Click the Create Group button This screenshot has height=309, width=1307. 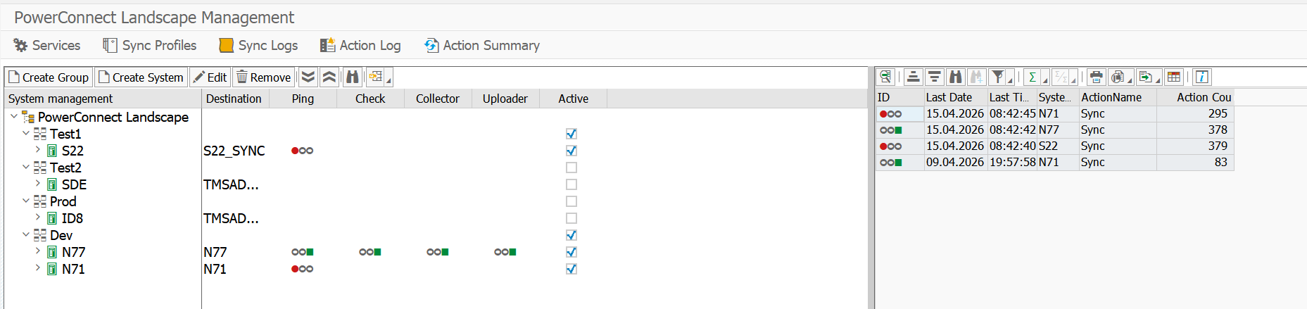pos(49,77)
